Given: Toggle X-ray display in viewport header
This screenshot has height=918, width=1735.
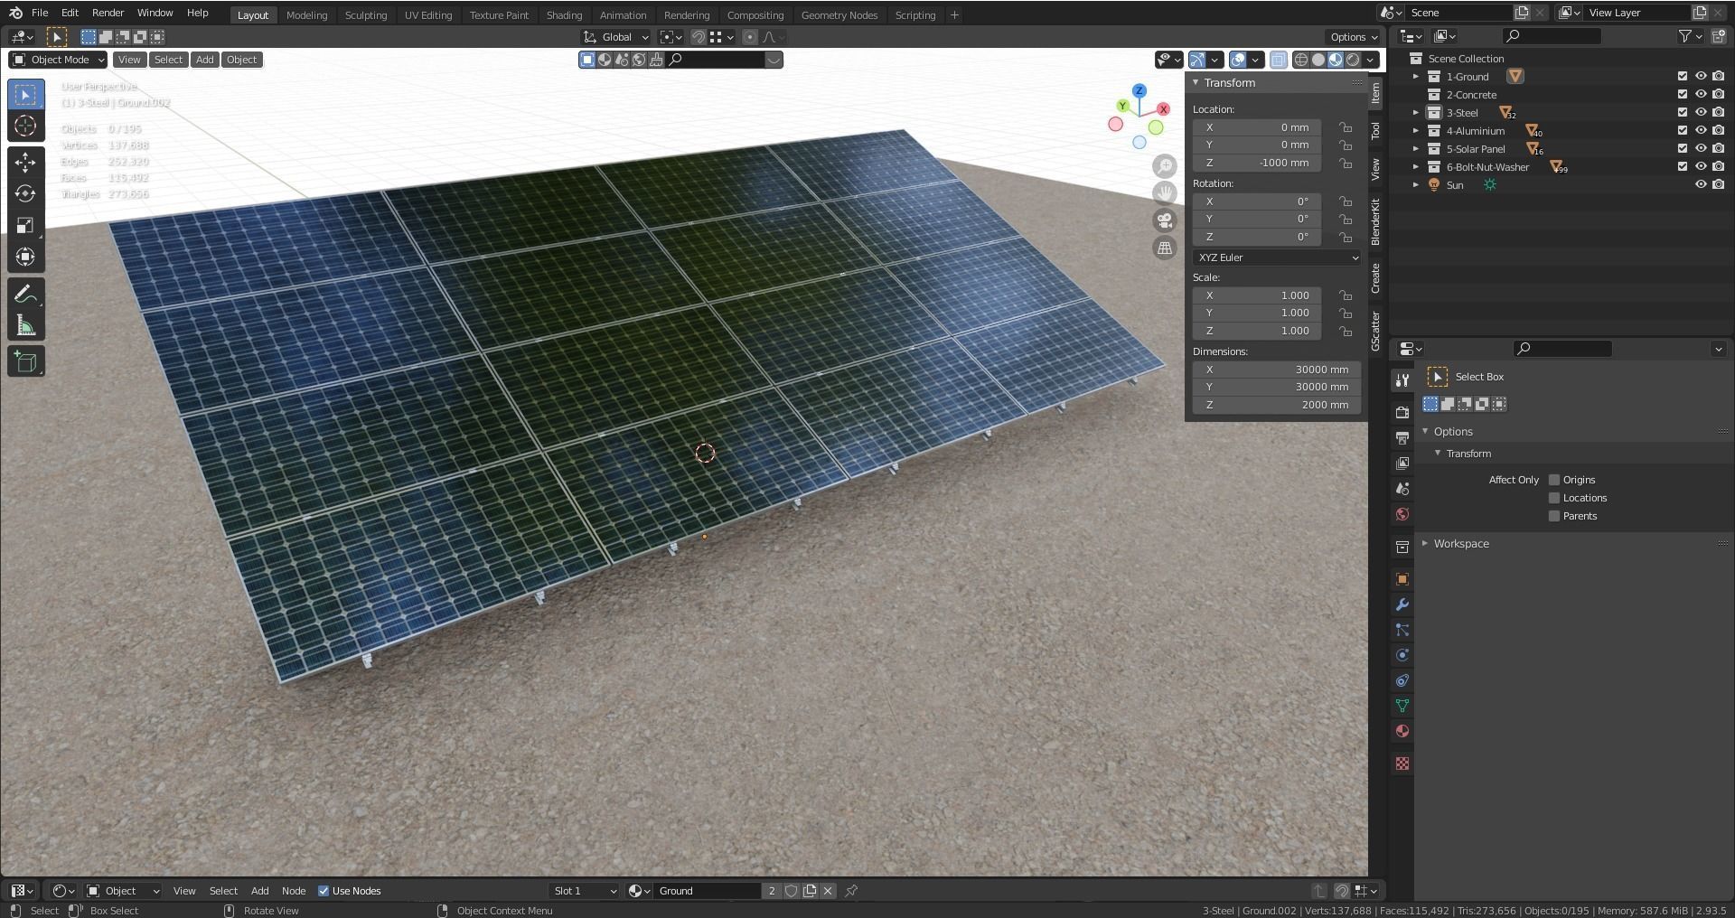Looking at the screenshot, I should click(x=1278, y=60).
